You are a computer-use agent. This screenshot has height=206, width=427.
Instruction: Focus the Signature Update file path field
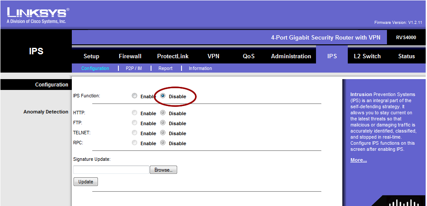coord(111,170)
